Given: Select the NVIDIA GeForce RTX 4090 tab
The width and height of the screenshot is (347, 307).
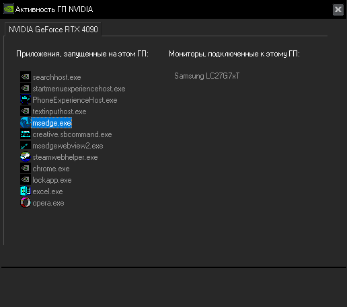Looking at the screenshot, I should pyautogui.click(x=53, y=30).
